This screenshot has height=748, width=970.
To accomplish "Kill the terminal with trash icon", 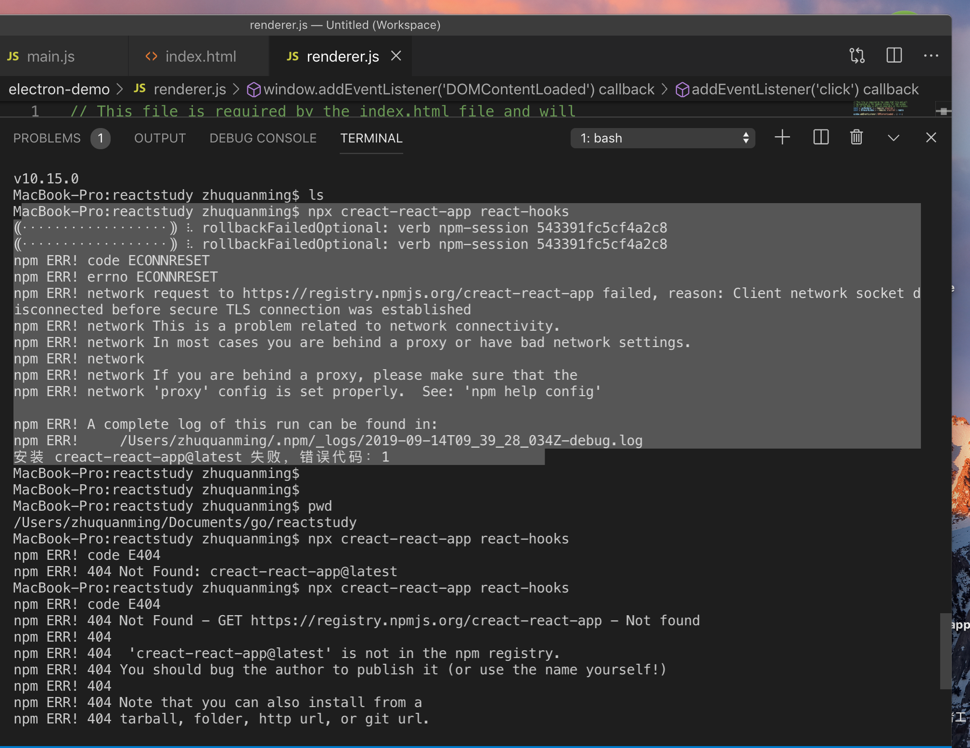I will tap(856, 138).
